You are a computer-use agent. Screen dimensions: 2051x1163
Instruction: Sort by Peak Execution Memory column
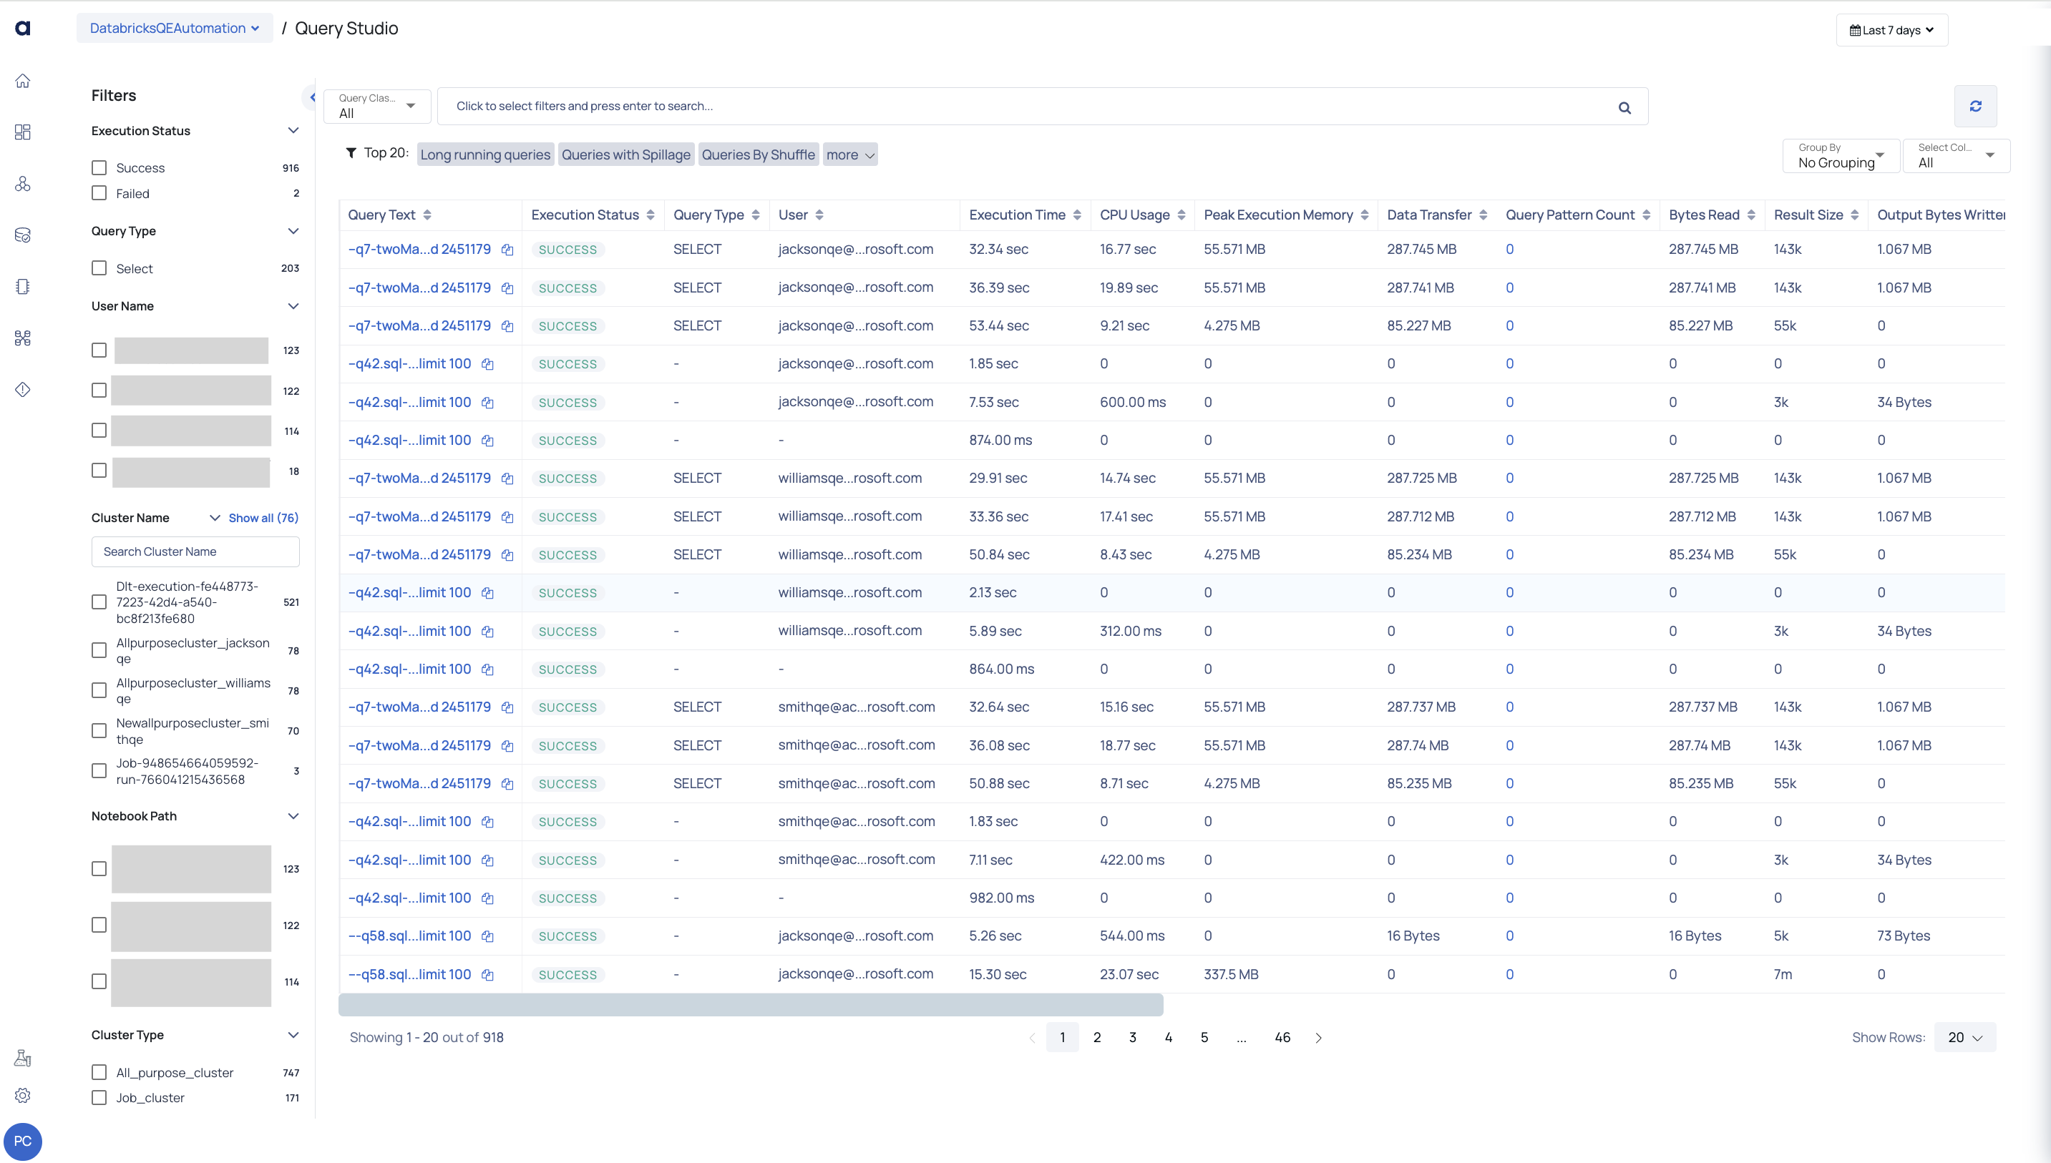pyautogui.click(x=1365, y=215)
